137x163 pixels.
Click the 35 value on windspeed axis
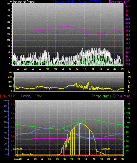point(9,22)
